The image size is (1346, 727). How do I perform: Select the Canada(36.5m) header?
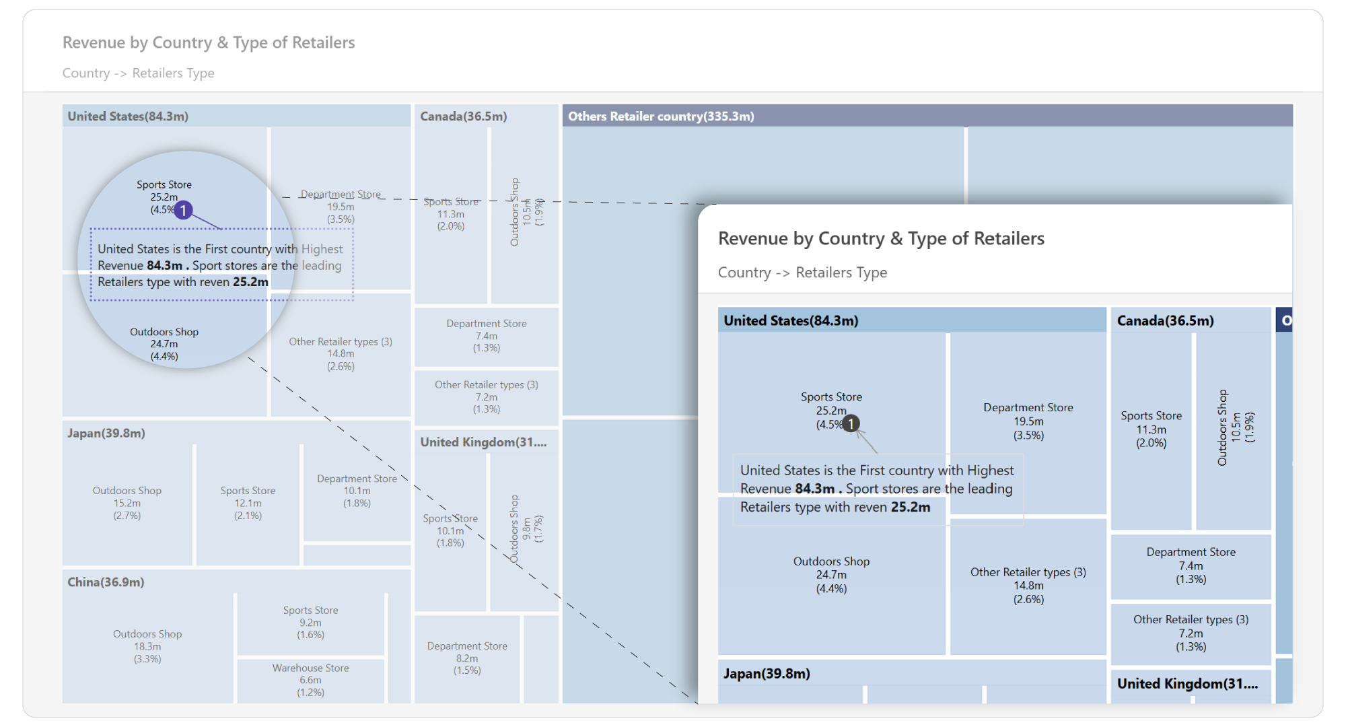pos(487,116)
